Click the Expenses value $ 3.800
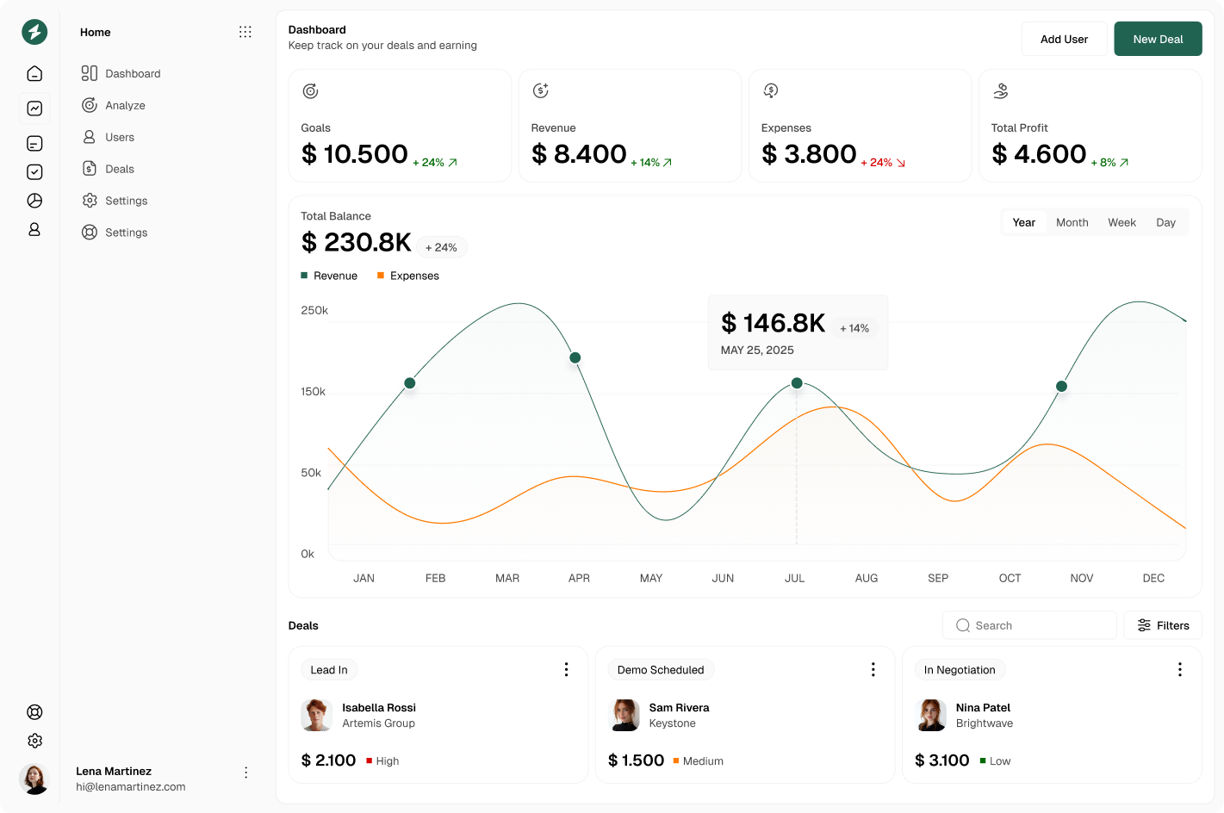 [809, 154]
